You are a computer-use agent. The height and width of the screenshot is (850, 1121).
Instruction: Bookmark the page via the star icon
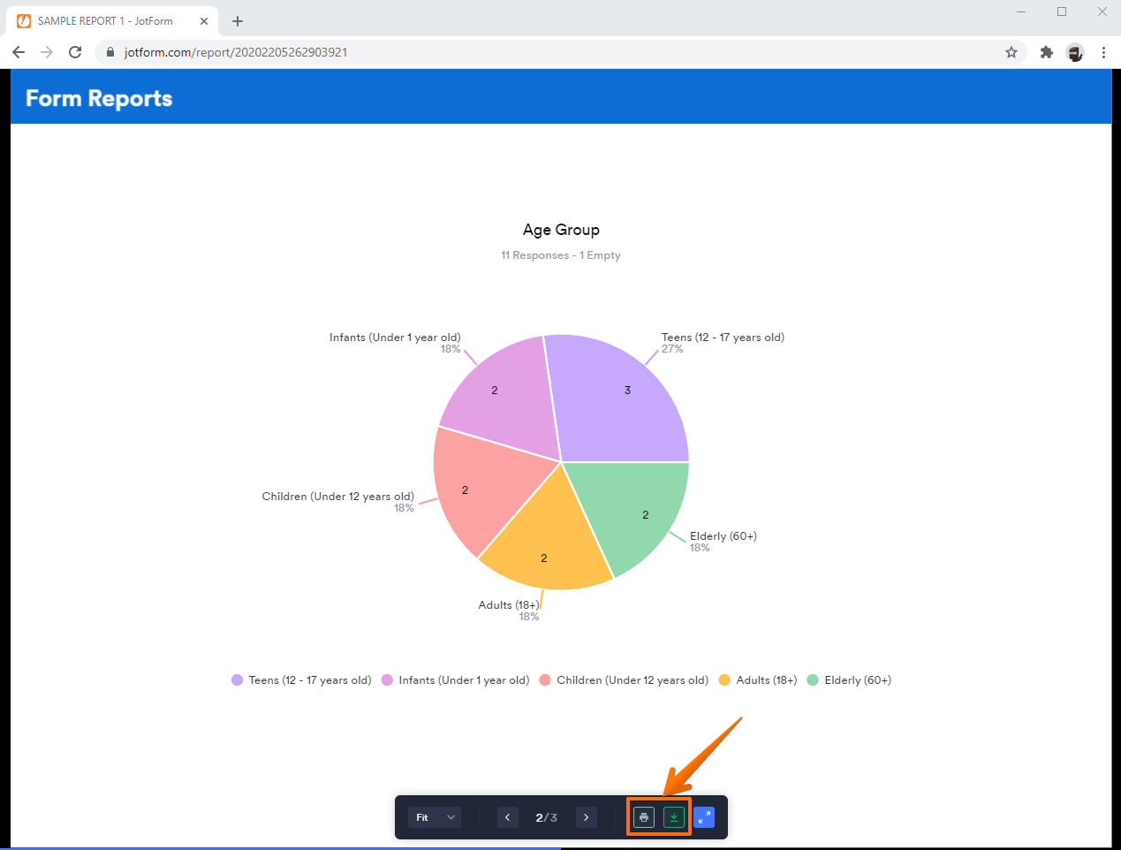(x=1011, y=52)
